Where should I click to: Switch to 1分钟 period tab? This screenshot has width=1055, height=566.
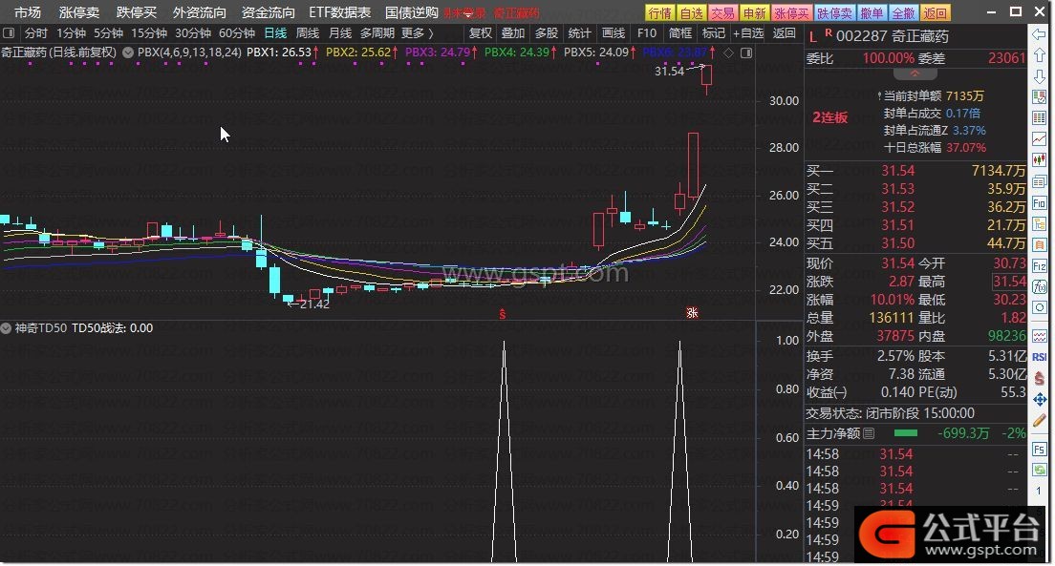tap(72, 33)
